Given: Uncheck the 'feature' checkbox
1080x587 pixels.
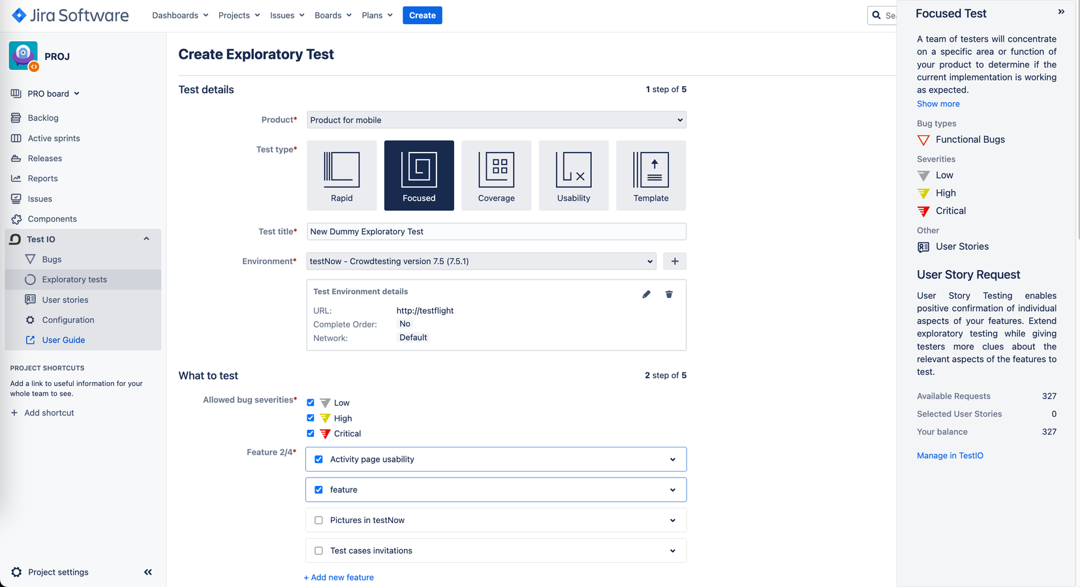Looking at the screenshot, I should pyautogui.click(x=318, y=490).
